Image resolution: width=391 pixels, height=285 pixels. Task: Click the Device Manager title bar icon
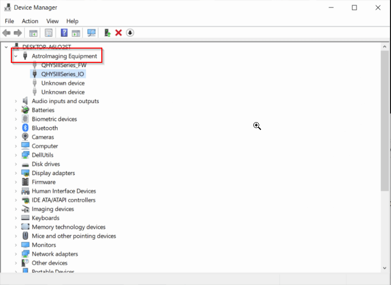coord(7,7)
